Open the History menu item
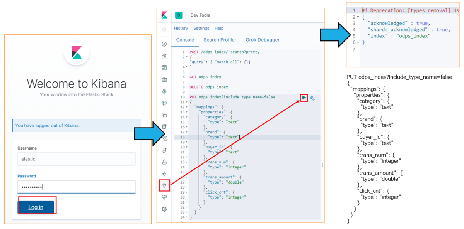 (x=181, y=28)
